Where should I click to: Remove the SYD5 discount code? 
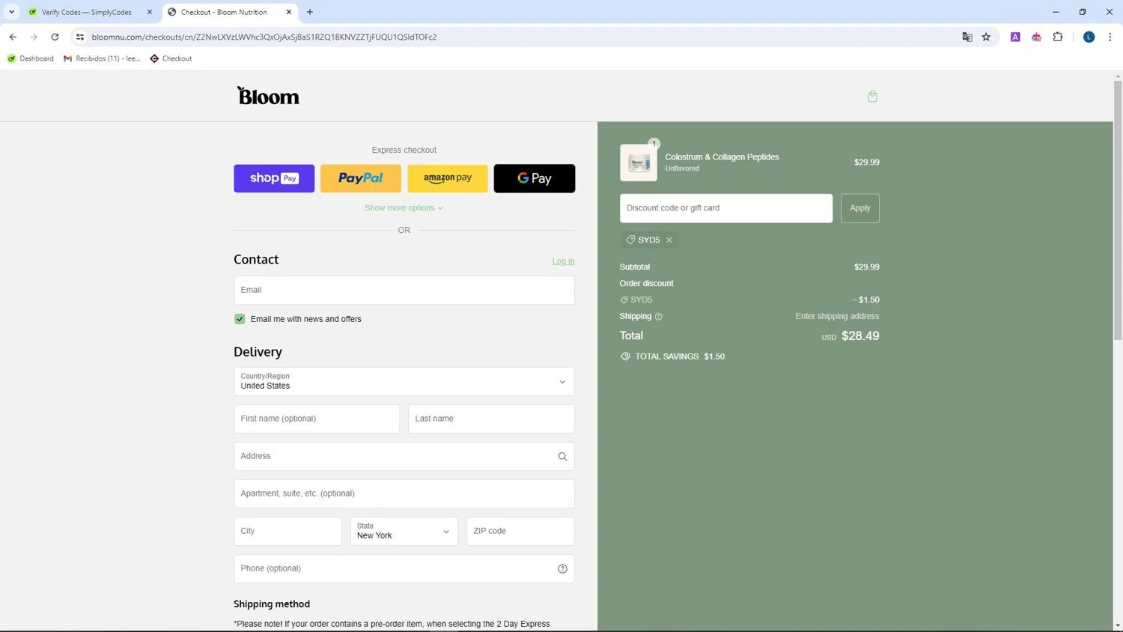(669, 240)
